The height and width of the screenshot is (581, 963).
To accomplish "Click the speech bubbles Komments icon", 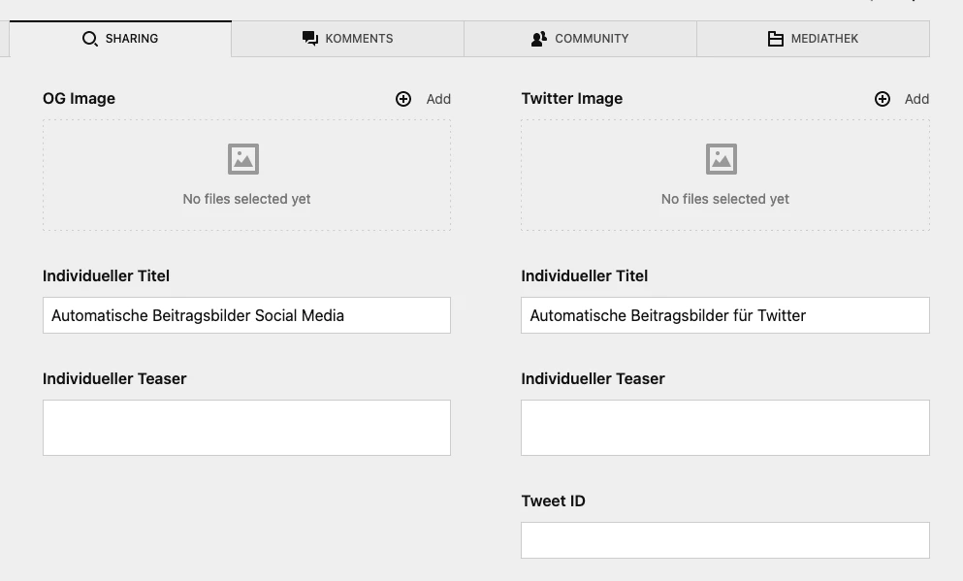I will 310,39.
